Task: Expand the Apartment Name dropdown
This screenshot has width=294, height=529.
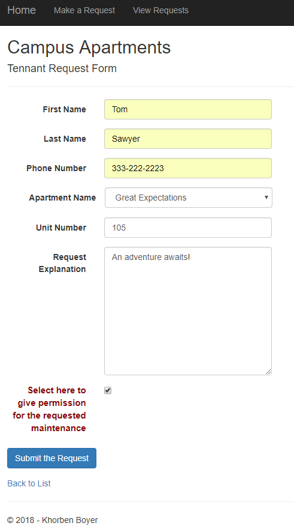Action: click(x=189, y=198)
